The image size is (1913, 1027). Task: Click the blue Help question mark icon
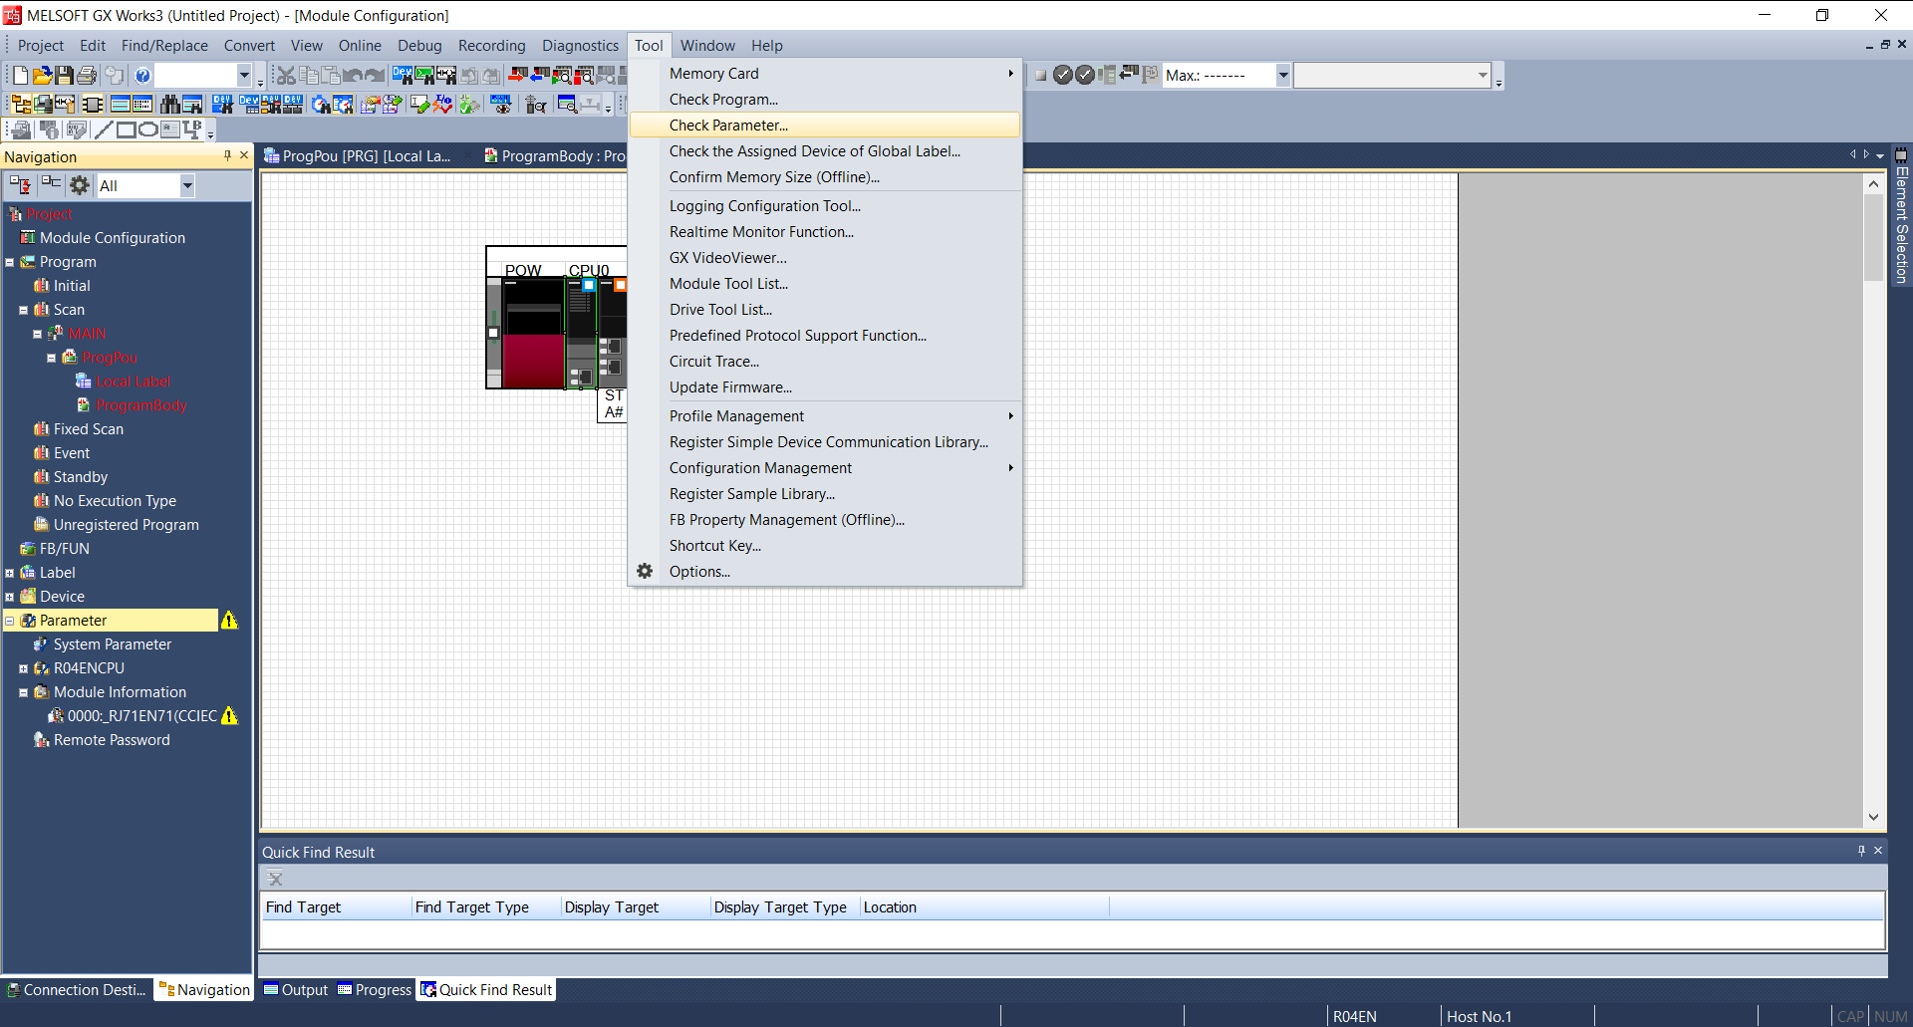click(142, 75)
